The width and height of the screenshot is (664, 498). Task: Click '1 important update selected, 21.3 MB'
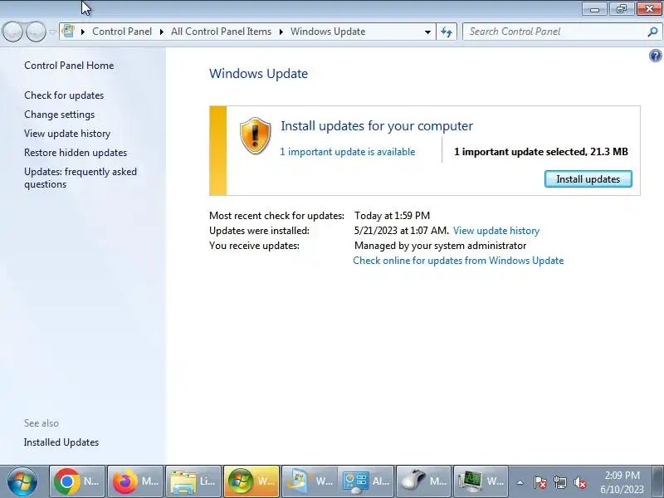[541, 152]
